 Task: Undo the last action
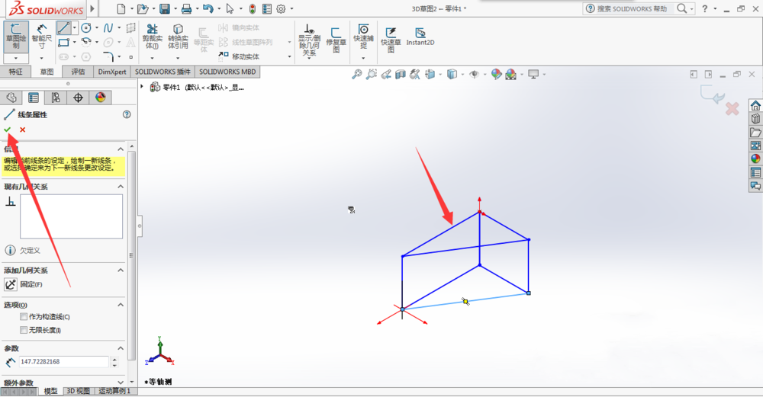[208, 8]
